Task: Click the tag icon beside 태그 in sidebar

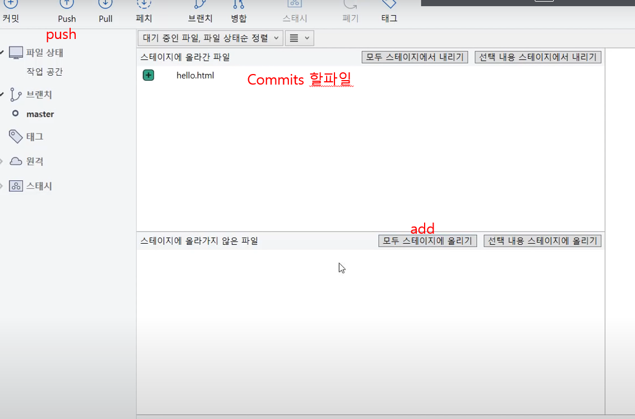Action: (x=16, y=136)
